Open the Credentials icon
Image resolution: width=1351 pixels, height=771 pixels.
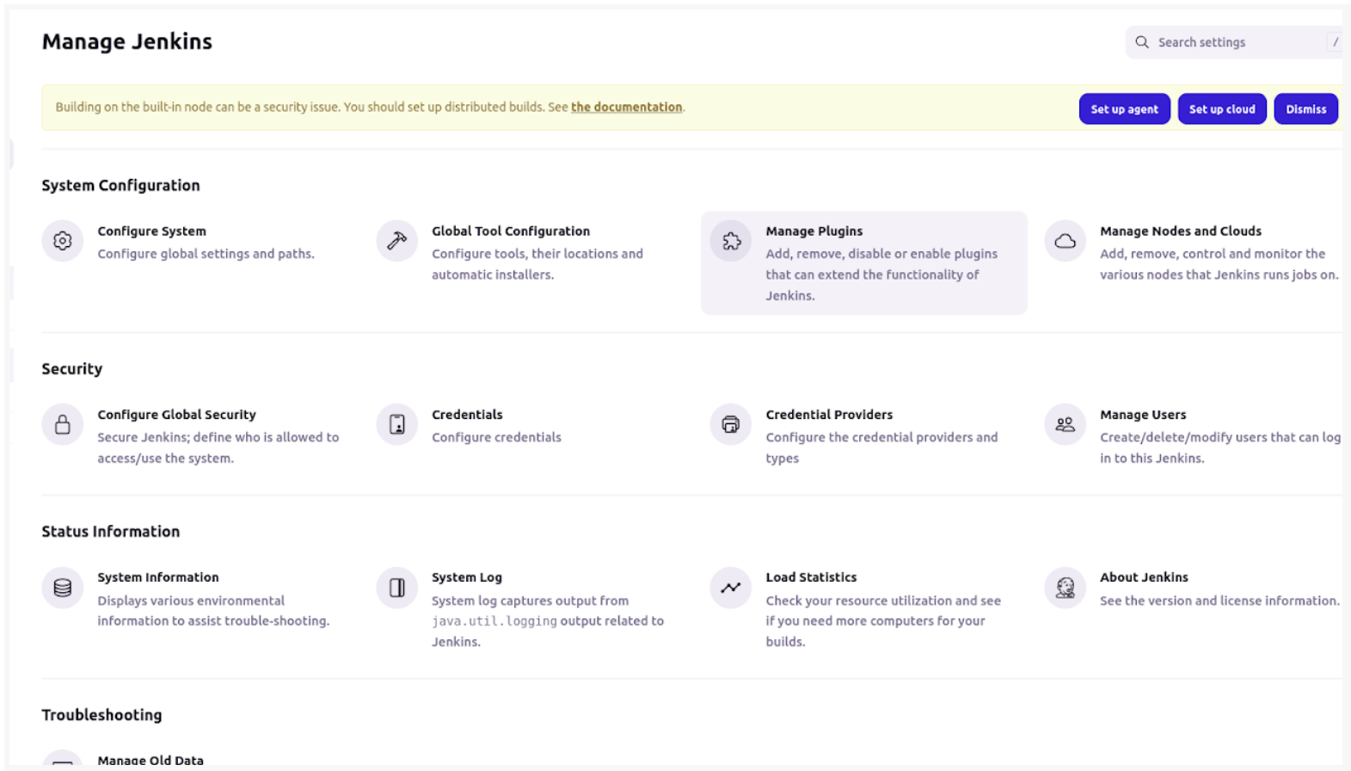pos(396,424)
